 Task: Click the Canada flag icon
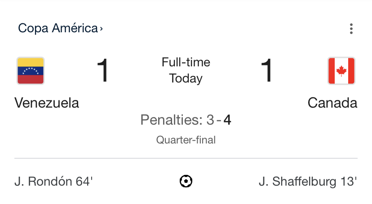[341, 71]
